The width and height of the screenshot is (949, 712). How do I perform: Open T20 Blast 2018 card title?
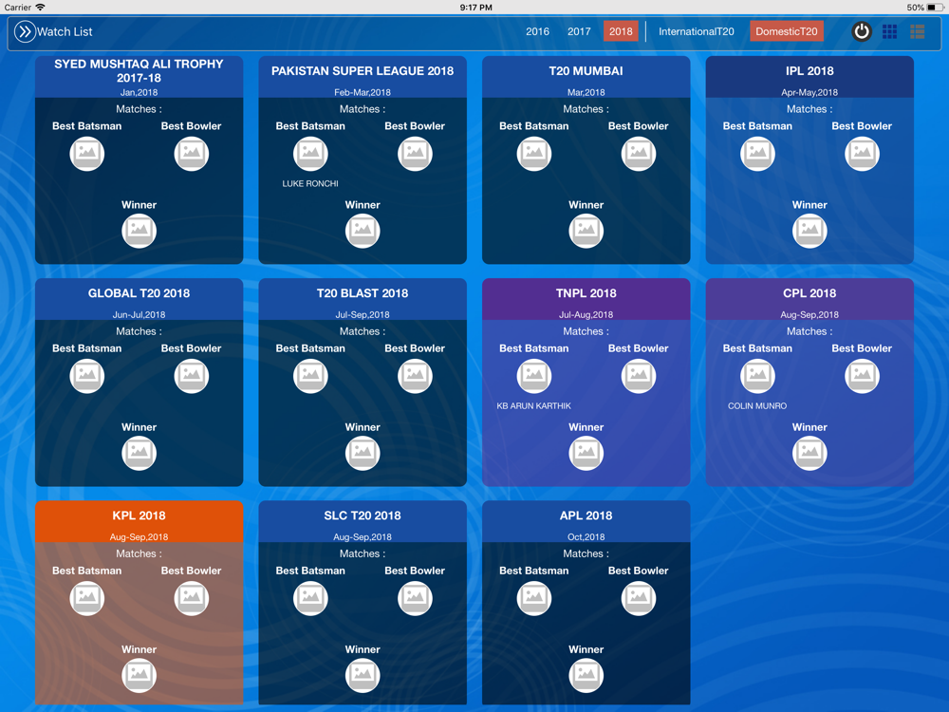pos(363,293)
